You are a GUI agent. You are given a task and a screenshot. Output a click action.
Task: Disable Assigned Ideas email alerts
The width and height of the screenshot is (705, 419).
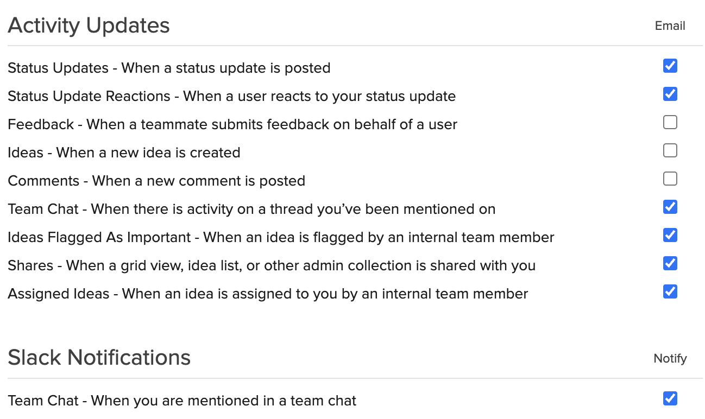click(x=670, y=291)
